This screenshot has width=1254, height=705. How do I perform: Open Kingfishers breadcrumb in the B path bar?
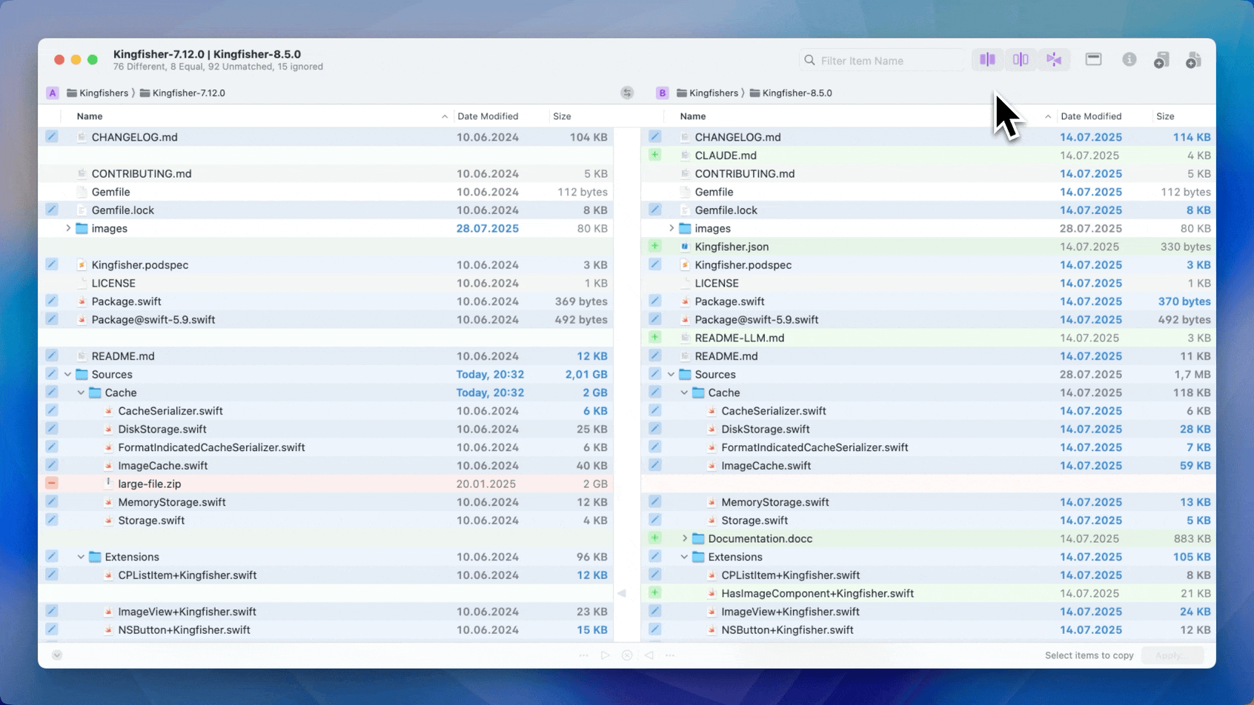[707, 93]
